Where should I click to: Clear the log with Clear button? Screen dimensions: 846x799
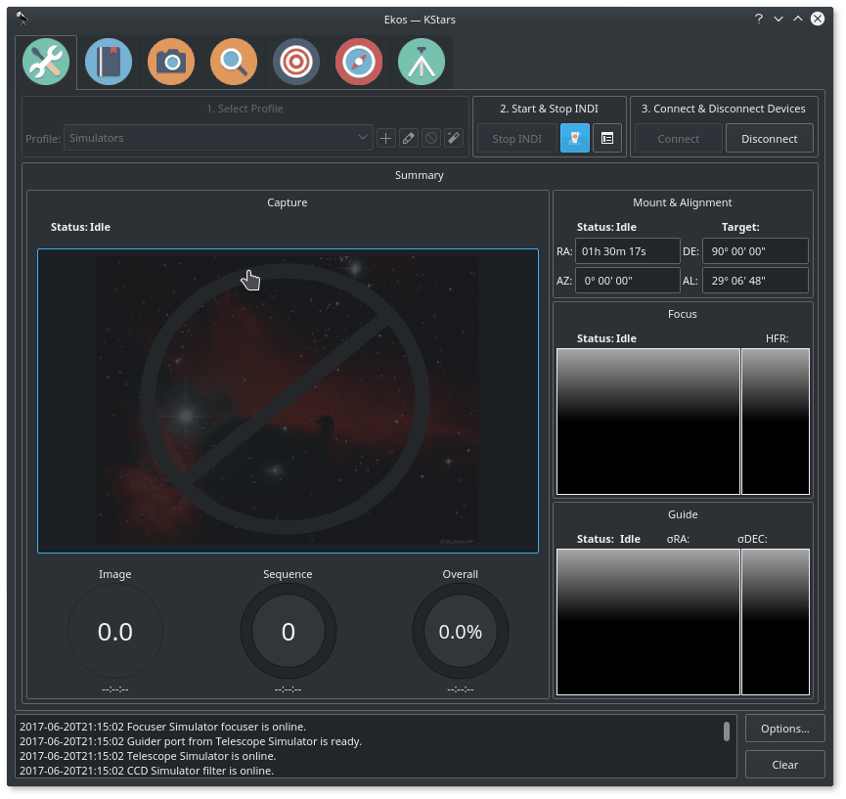(784, 765)
